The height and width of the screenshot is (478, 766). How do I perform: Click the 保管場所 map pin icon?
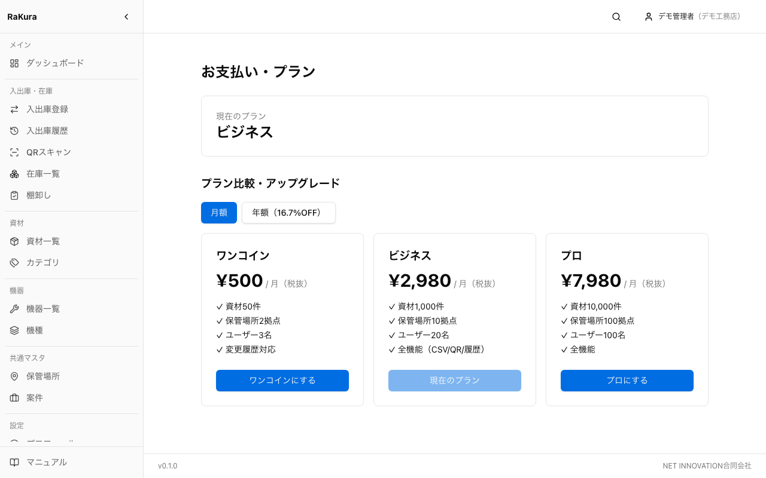14,376
